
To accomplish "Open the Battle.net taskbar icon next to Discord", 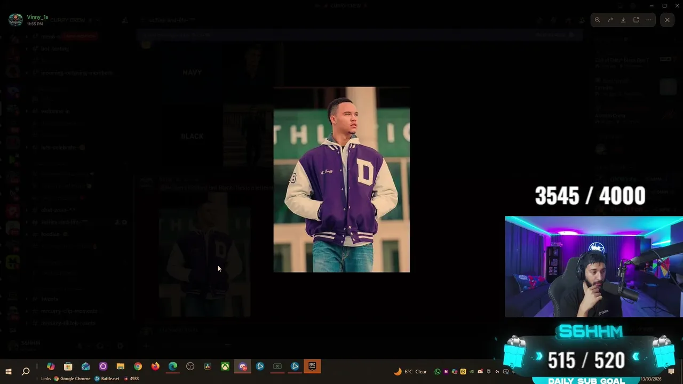I will coord(260,366).
